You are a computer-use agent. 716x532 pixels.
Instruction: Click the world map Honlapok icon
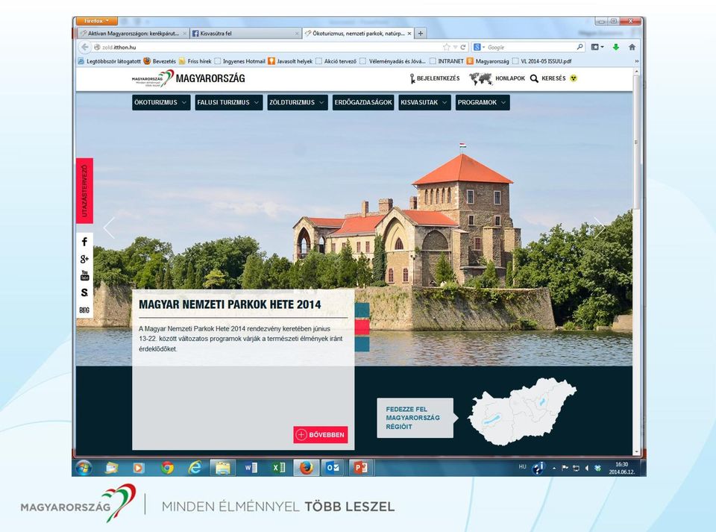point(480,78)
